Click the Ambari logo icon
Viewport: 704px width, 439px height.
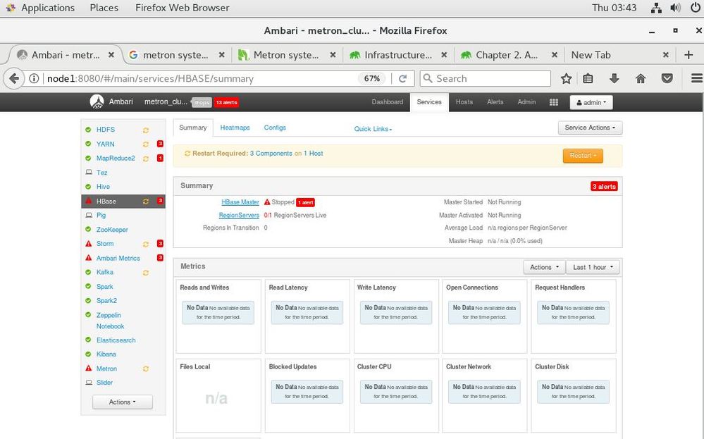[97, 102]
